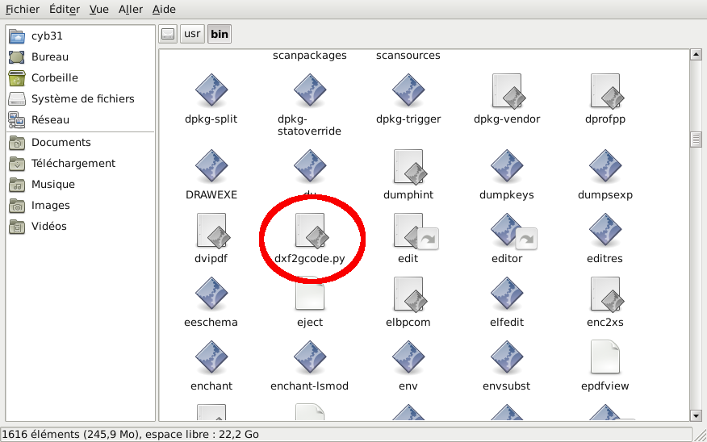The height and width of the screenshot is (442, 707).
Task: Click the root drive path button
Action: tap(168, 34)
